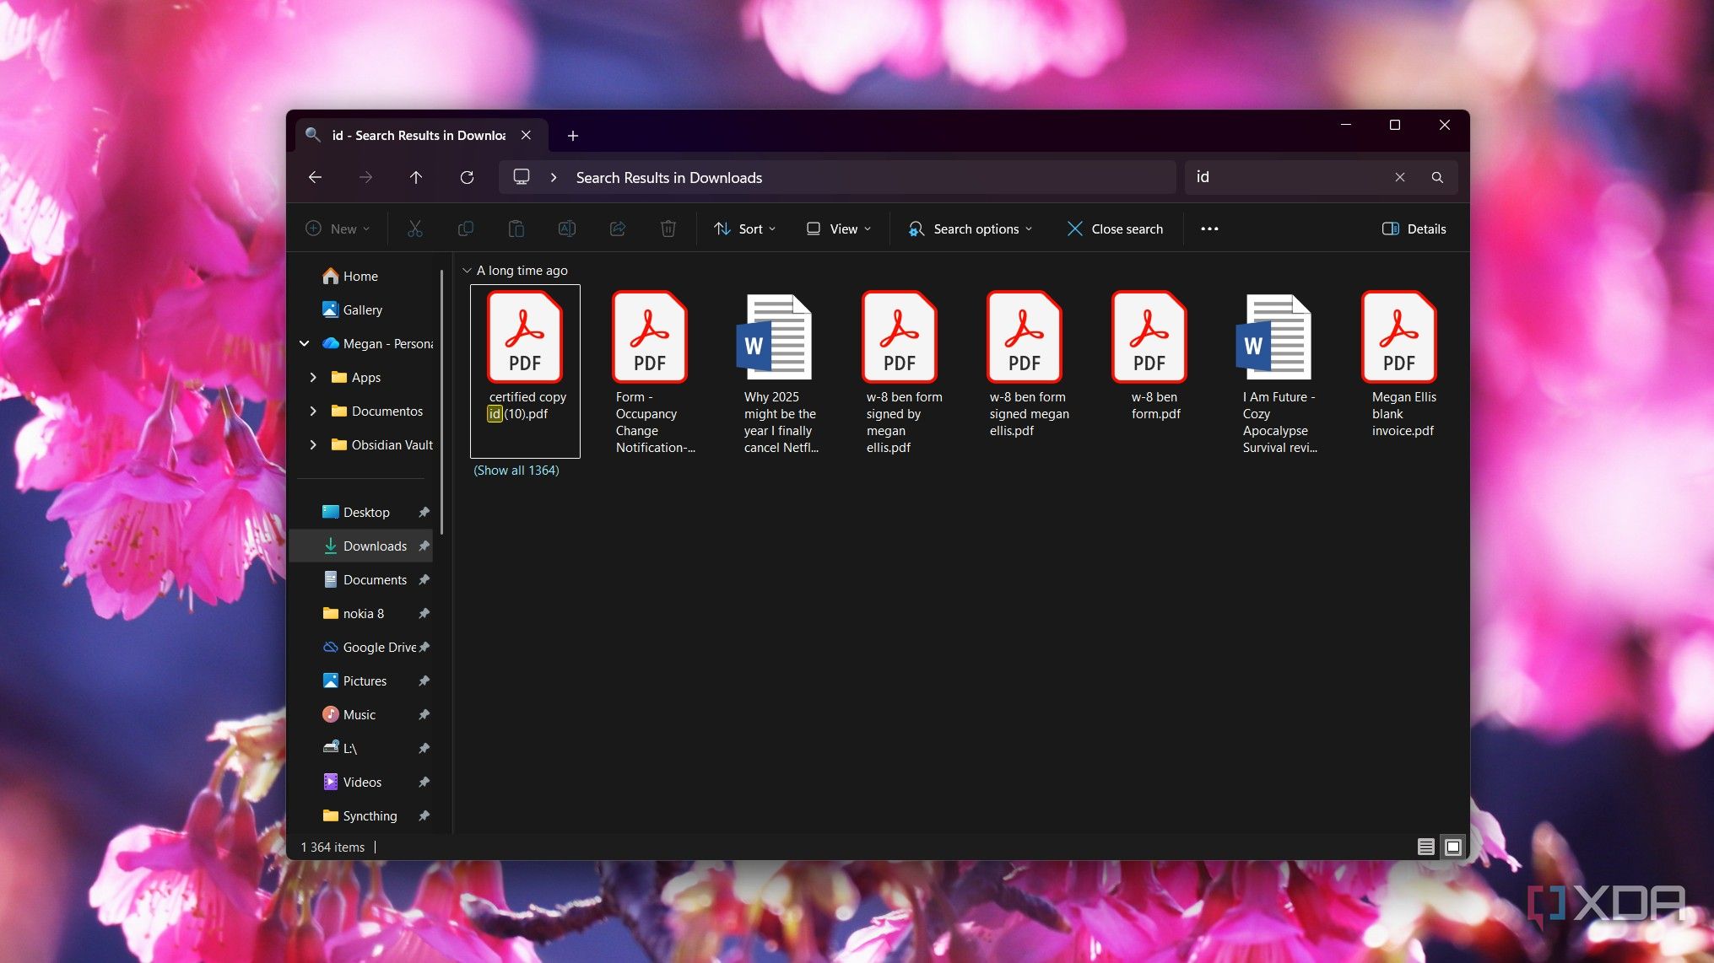1714x963 pixels.
Task: Switch to large thumbnails view icon
Action: click(x=1453, y=847)
